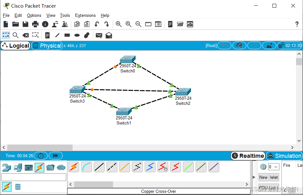Open Network Information info icon
The width and height of the screenshot is (303, 195).
tap(45, 24)
